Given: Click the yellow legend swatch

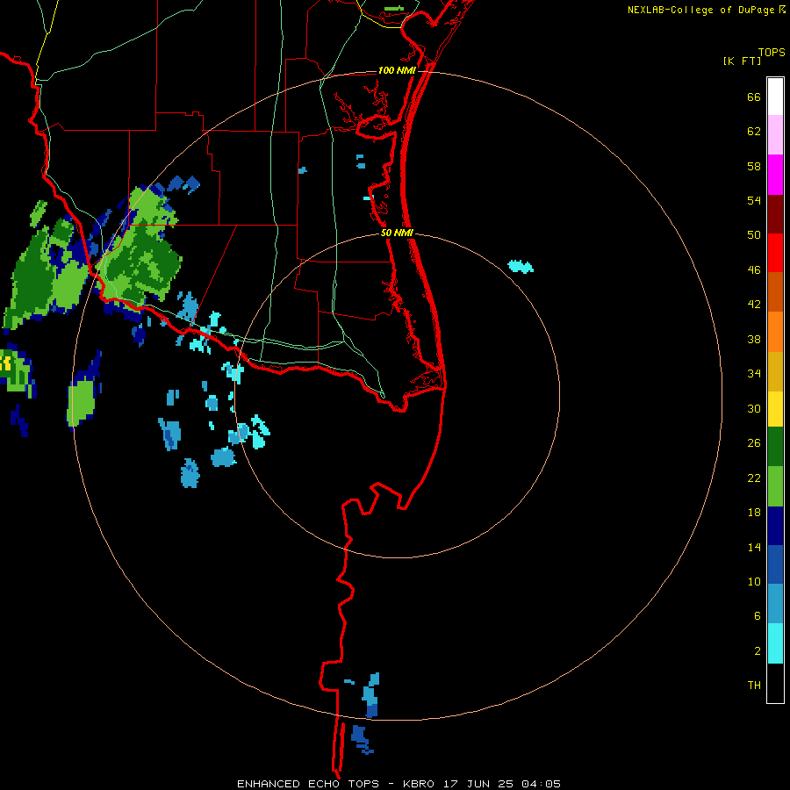Looking at the screenshot, I should (x=775, y=409).
